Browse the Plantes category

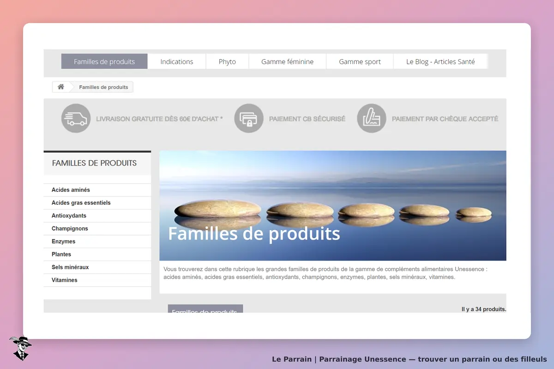(97, 255)
